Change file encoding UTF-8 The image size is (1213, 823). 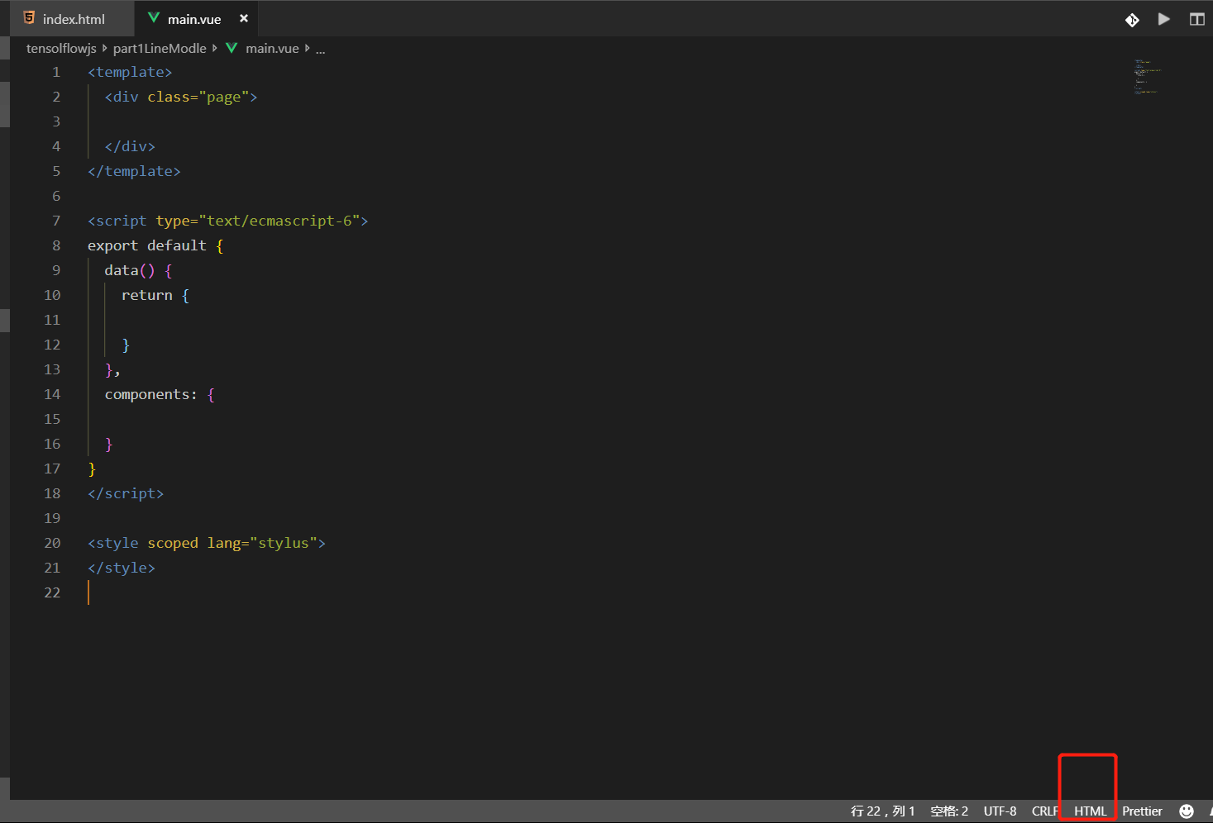point(1000,811)
